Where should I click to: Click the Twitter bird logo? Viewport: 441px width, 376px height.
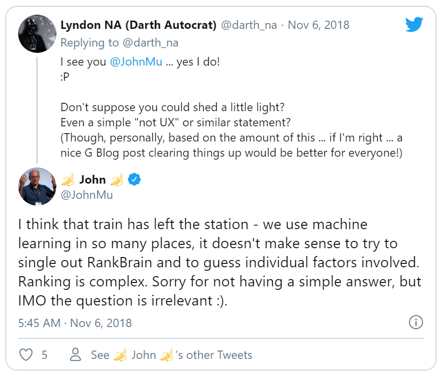click(x=414, y=23)
